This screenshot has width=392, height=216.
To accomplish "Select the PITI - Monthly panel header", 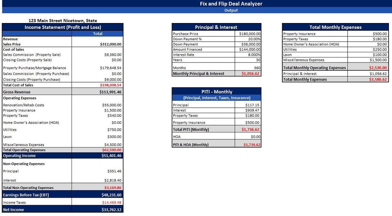I will tap(217, 91).
